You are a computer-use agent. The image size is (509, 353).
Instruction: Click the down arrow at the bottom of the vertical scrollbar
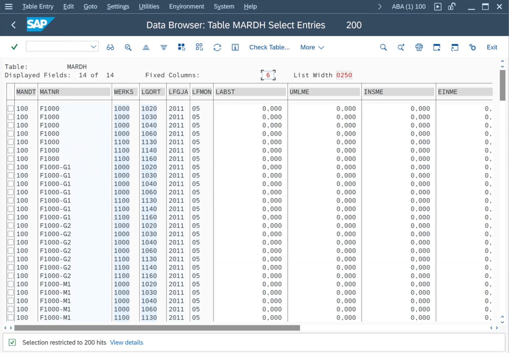[x=502, y=322]
